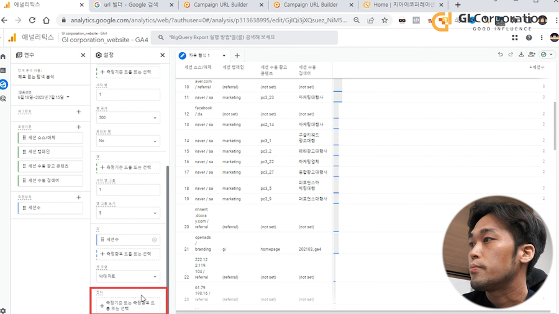Open the rows shown dropdown with 500

(x=128, y=117)
